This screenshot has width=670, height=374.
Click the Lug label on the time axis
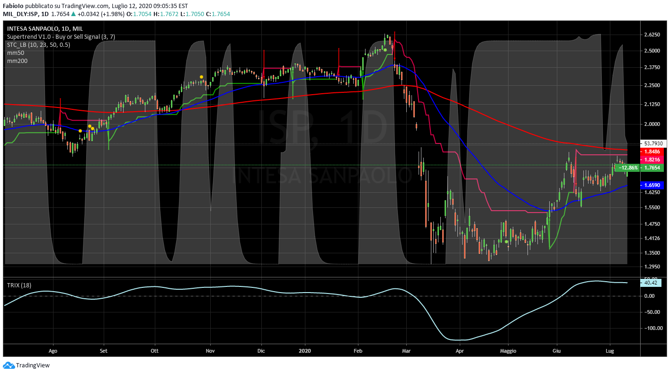(610, 351)
